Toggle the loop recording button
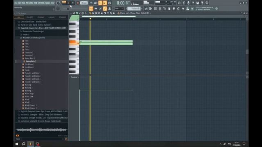 point(110,3)
